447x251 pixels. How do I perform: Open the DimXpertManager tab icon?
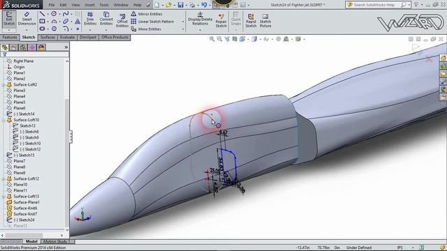(x=32, y=47)
